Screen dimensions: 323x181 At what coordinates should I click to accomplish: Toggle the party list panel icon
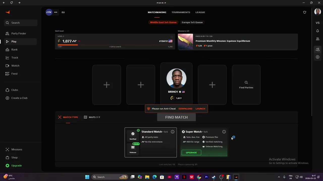coord(317,49)
